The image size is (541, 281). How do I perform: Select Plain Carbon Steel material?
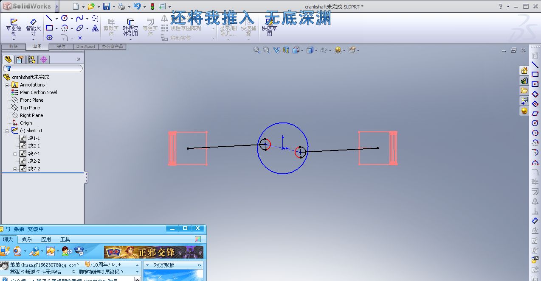click(x=38, y=92)
